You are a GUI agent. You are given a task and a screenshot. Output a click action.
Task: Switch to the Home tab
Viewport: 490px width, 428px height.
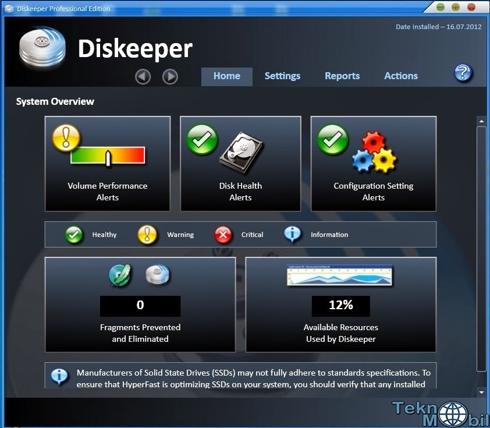[x=227, y=76]
